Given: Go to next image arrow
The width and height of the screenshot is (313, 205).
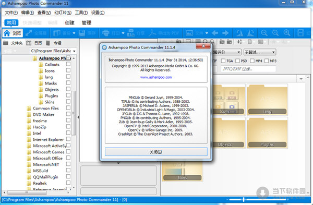Looking at the screenshot, I should [x=225, y=33].
